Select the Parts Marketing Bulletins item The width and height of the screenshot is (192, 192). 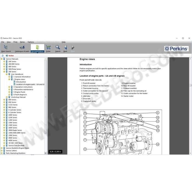click(16, 153)
